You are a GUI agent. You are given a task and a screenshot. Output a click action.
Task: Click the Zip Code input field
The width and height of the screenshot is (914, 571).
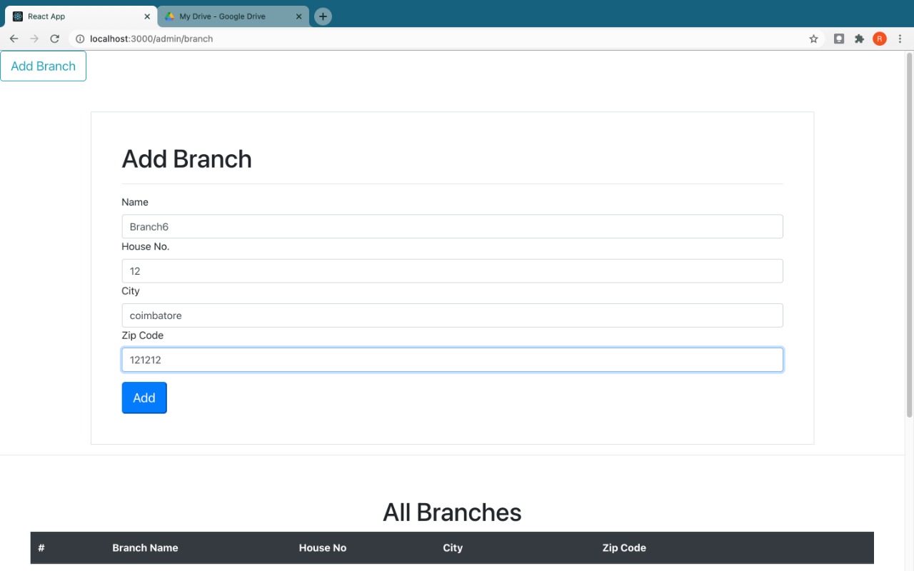[452, 360]
